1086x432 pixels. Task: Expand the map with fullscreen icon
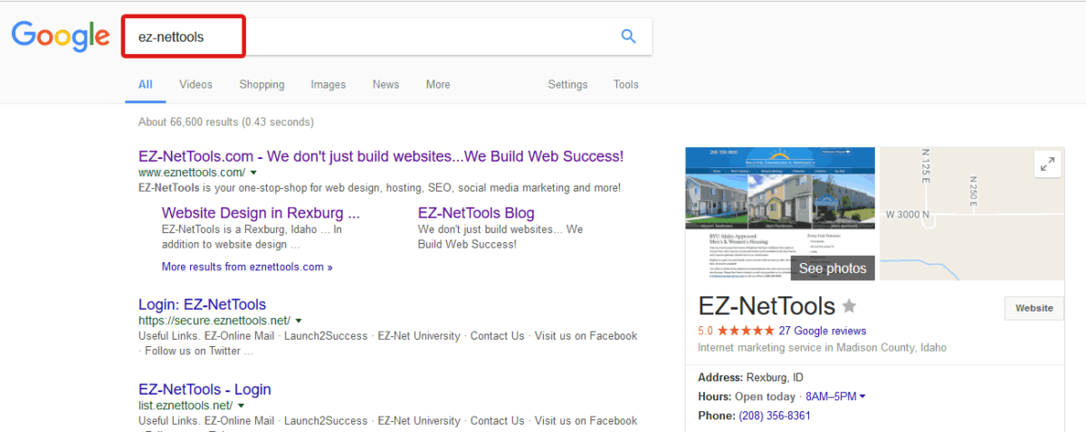pyautogui.click(x=1047, y=164)
